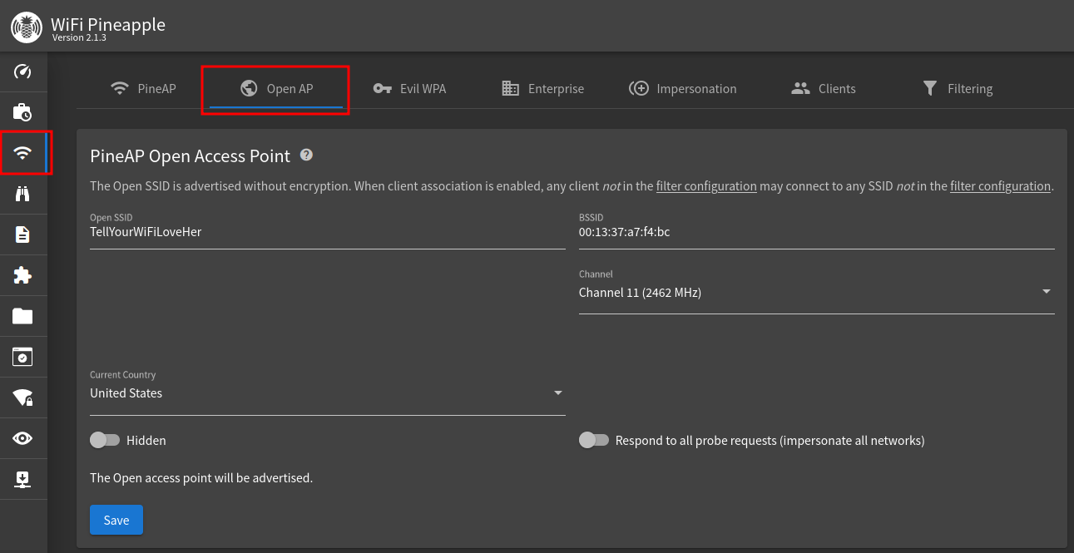Screen dimensions: 1074x553
Task: Switch to the Enterprise tab
Action: (x=542, y=89)
